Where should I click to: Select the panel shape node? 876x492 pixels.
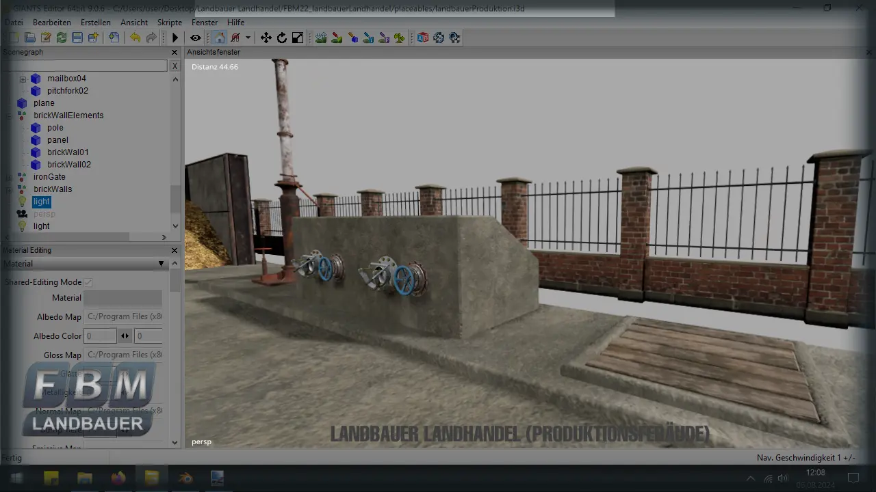(57, 140)
